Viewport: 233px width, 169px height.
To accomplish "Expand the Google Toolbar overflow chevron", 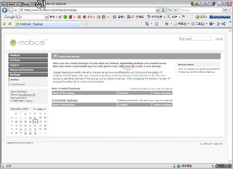I will click(184, 16).
